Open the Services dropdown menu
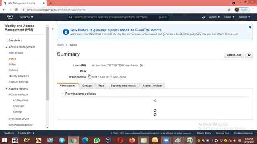Image resolution: width=257 pixels, height=144 pixels. (x=26, y=17)
